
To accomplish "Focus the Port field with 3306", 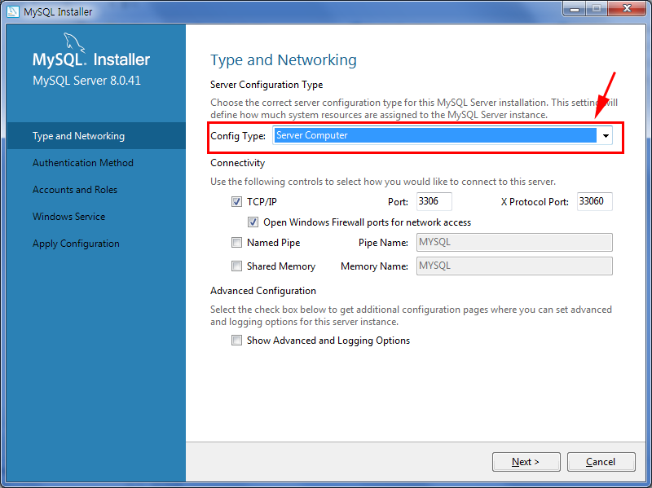I will [434, 201].
